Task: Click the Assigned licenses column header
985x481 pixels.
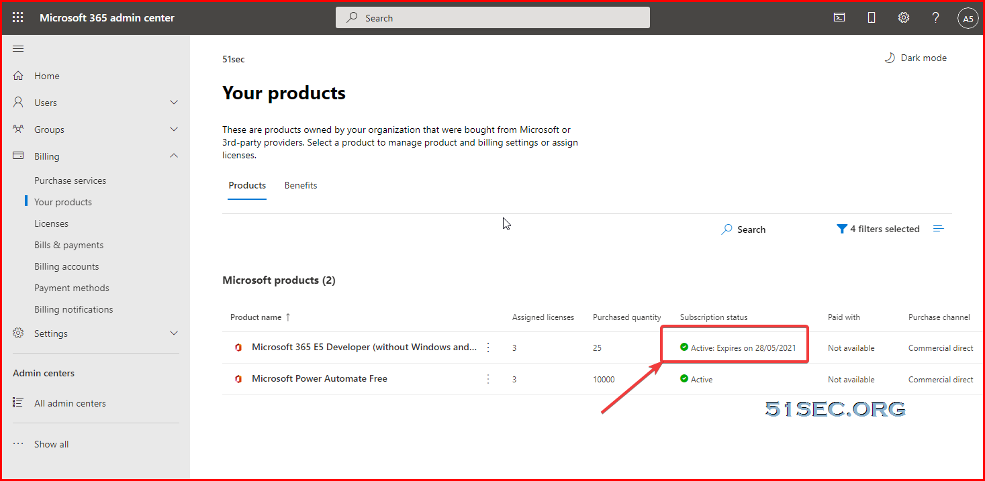Action: pyautogui.click(x=543, y=317)
